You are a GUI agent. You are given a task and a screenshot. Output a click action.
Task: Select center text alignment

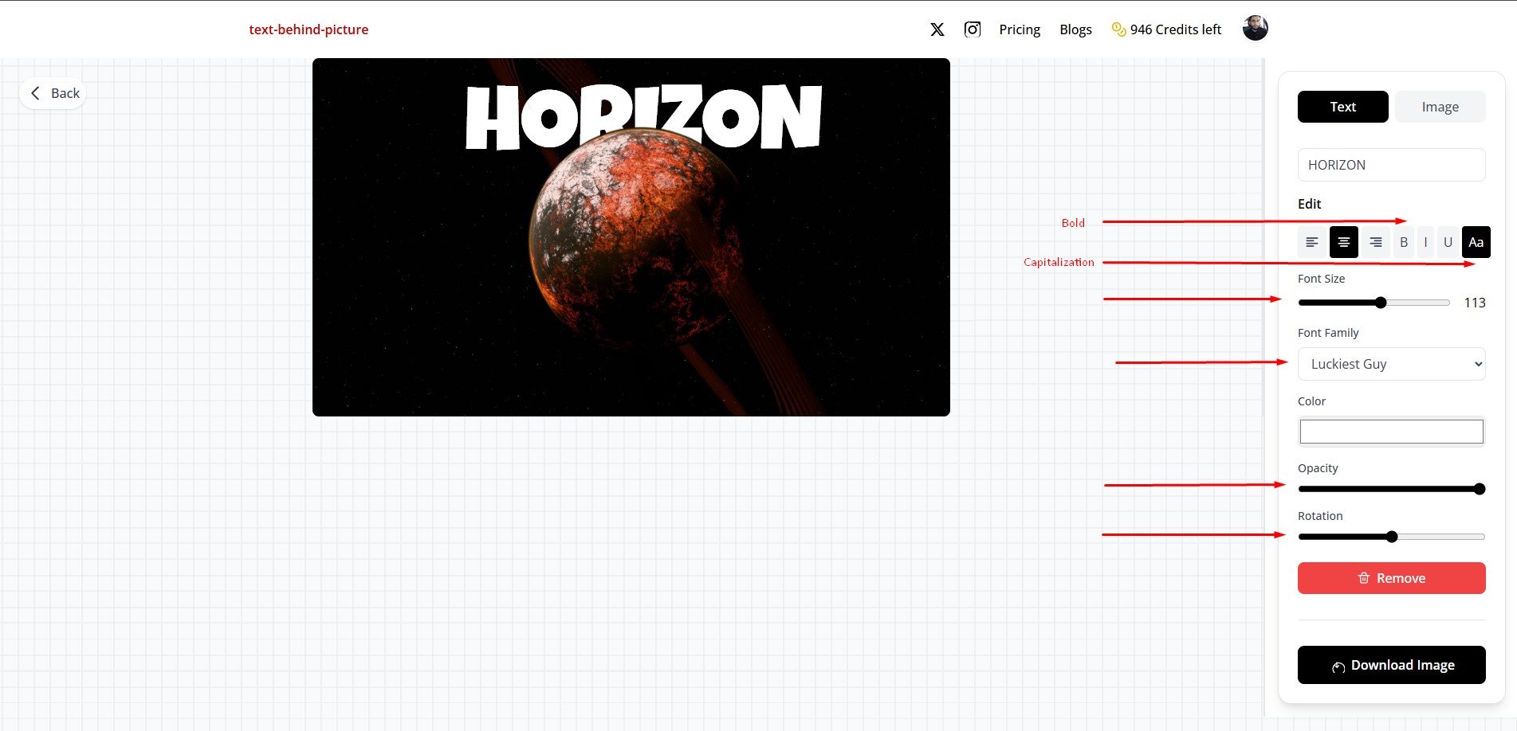point(1344,242)
